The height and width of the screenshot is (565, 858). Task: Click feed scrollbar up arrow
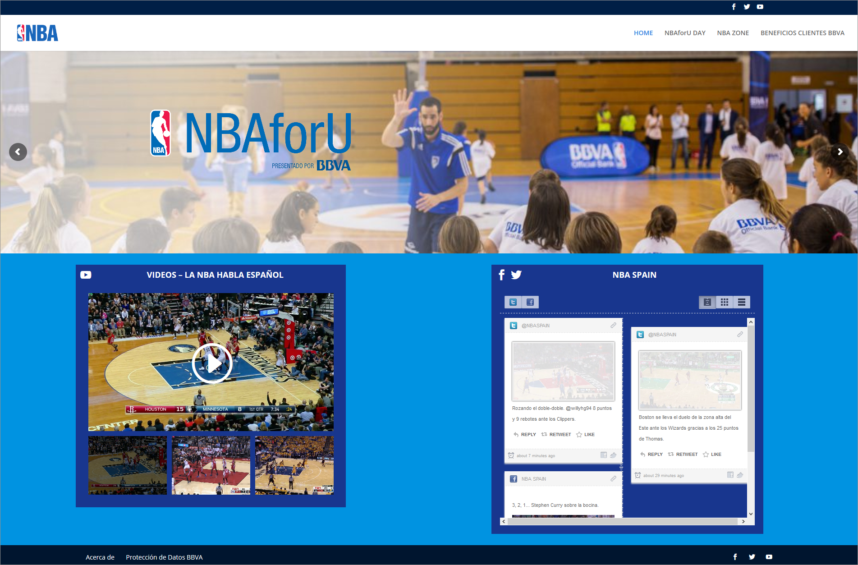(751, 322)
